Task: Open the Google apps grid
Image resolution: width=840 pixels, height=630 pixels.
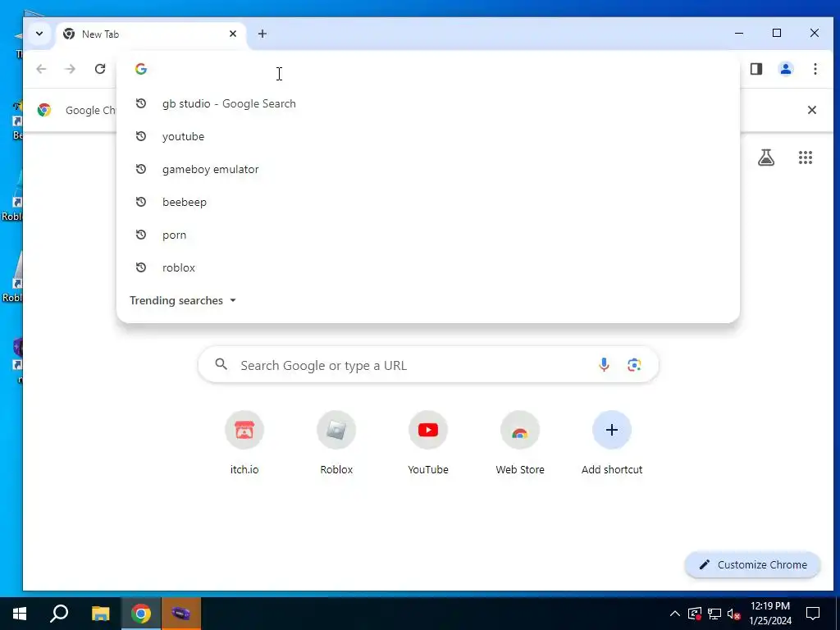Action: pyautogui.click(x=806, y=157)
